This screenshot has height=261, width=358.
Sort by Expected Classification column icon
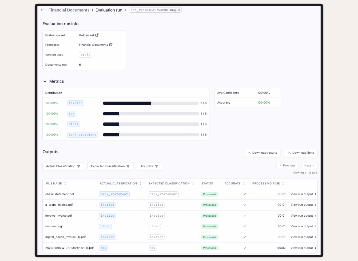[193, 184]
